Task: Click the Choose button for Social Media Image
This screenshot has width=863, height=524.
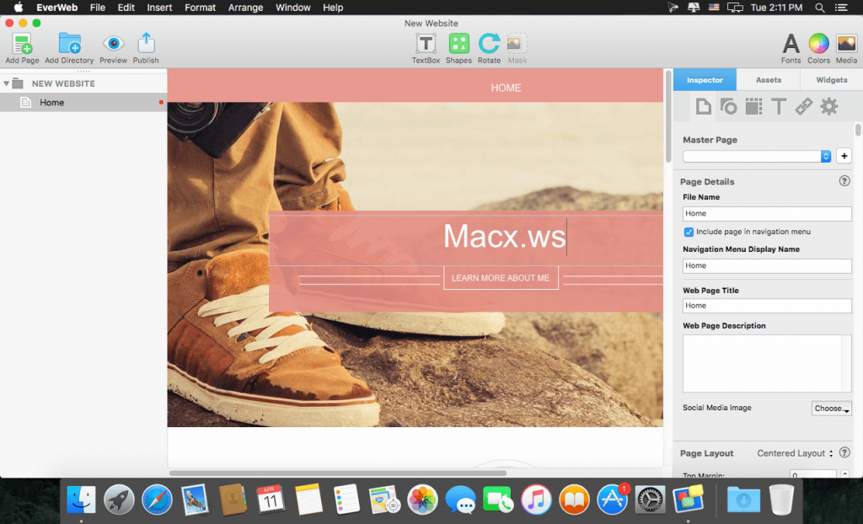Action: click(x=831, y=408)
